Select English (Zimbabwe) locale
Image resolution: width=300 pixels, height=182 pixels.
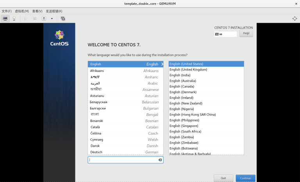[206, 143]
